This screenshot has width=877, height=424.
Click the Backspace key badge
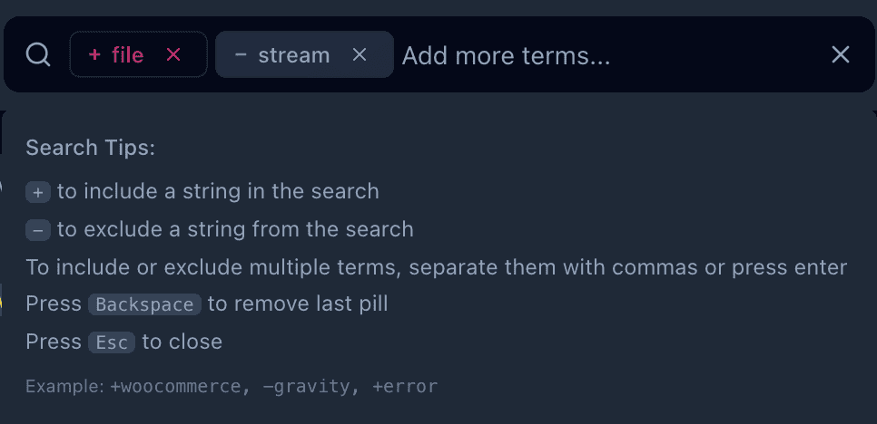coord(144,304)
